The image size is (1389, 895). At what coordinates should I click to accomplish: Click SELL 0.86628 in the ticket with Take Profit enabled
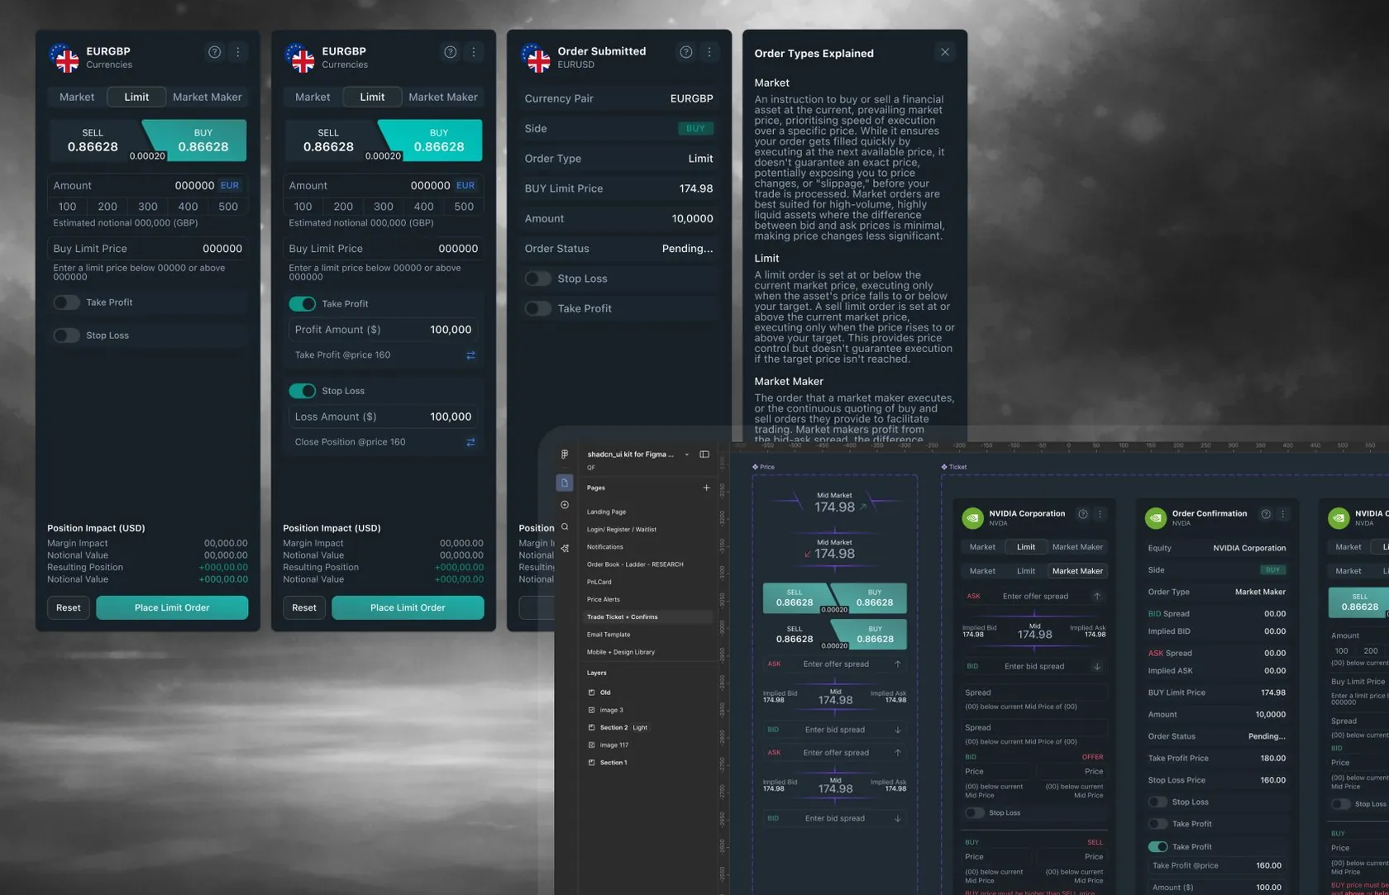point(329,140)
